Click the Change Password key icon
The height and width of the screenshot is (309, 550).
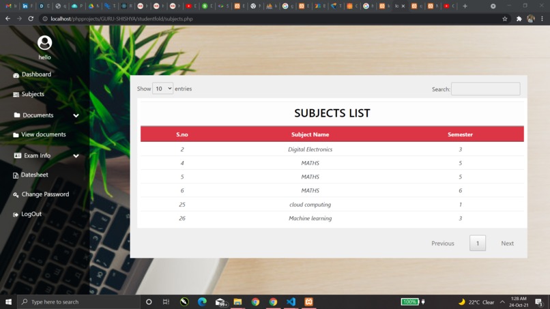pyautogui.click(x=16, y=195)
